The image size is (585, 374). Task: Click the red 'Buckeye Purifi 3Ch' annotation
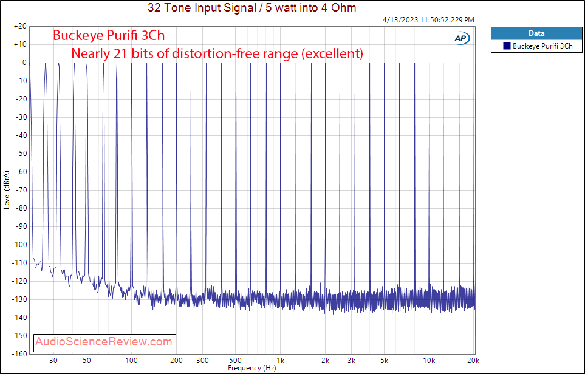coord(109,35)
